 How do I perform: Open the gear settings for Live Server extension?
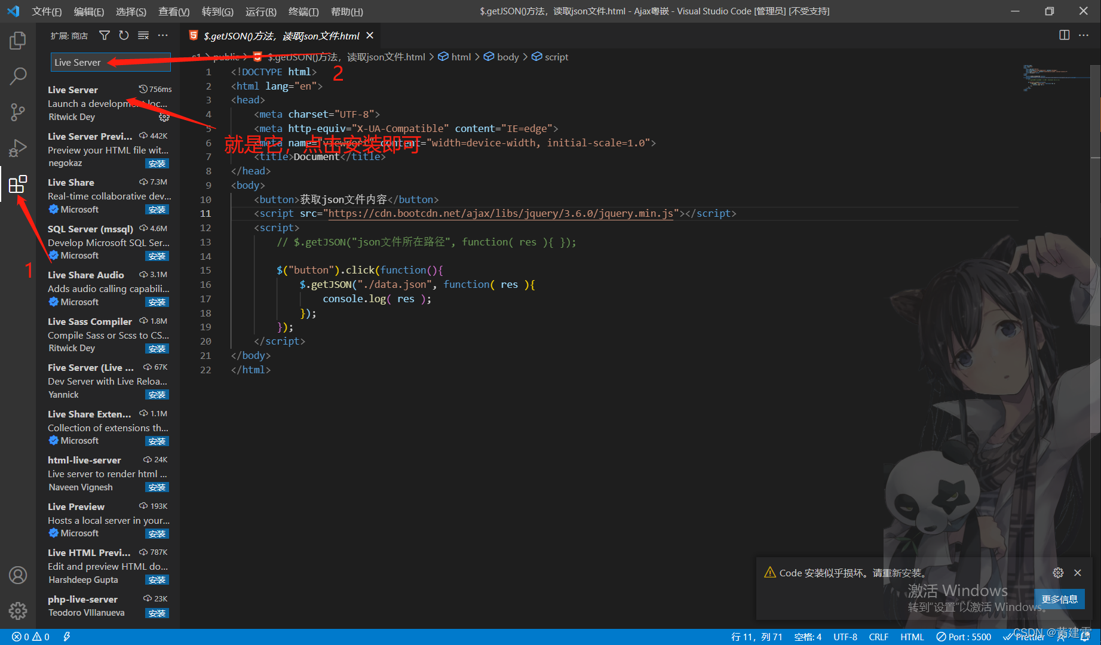(164, 117)
